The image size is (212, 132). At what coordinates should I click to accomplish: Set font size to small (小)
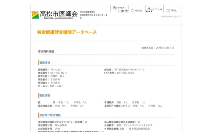click(119, 11)
